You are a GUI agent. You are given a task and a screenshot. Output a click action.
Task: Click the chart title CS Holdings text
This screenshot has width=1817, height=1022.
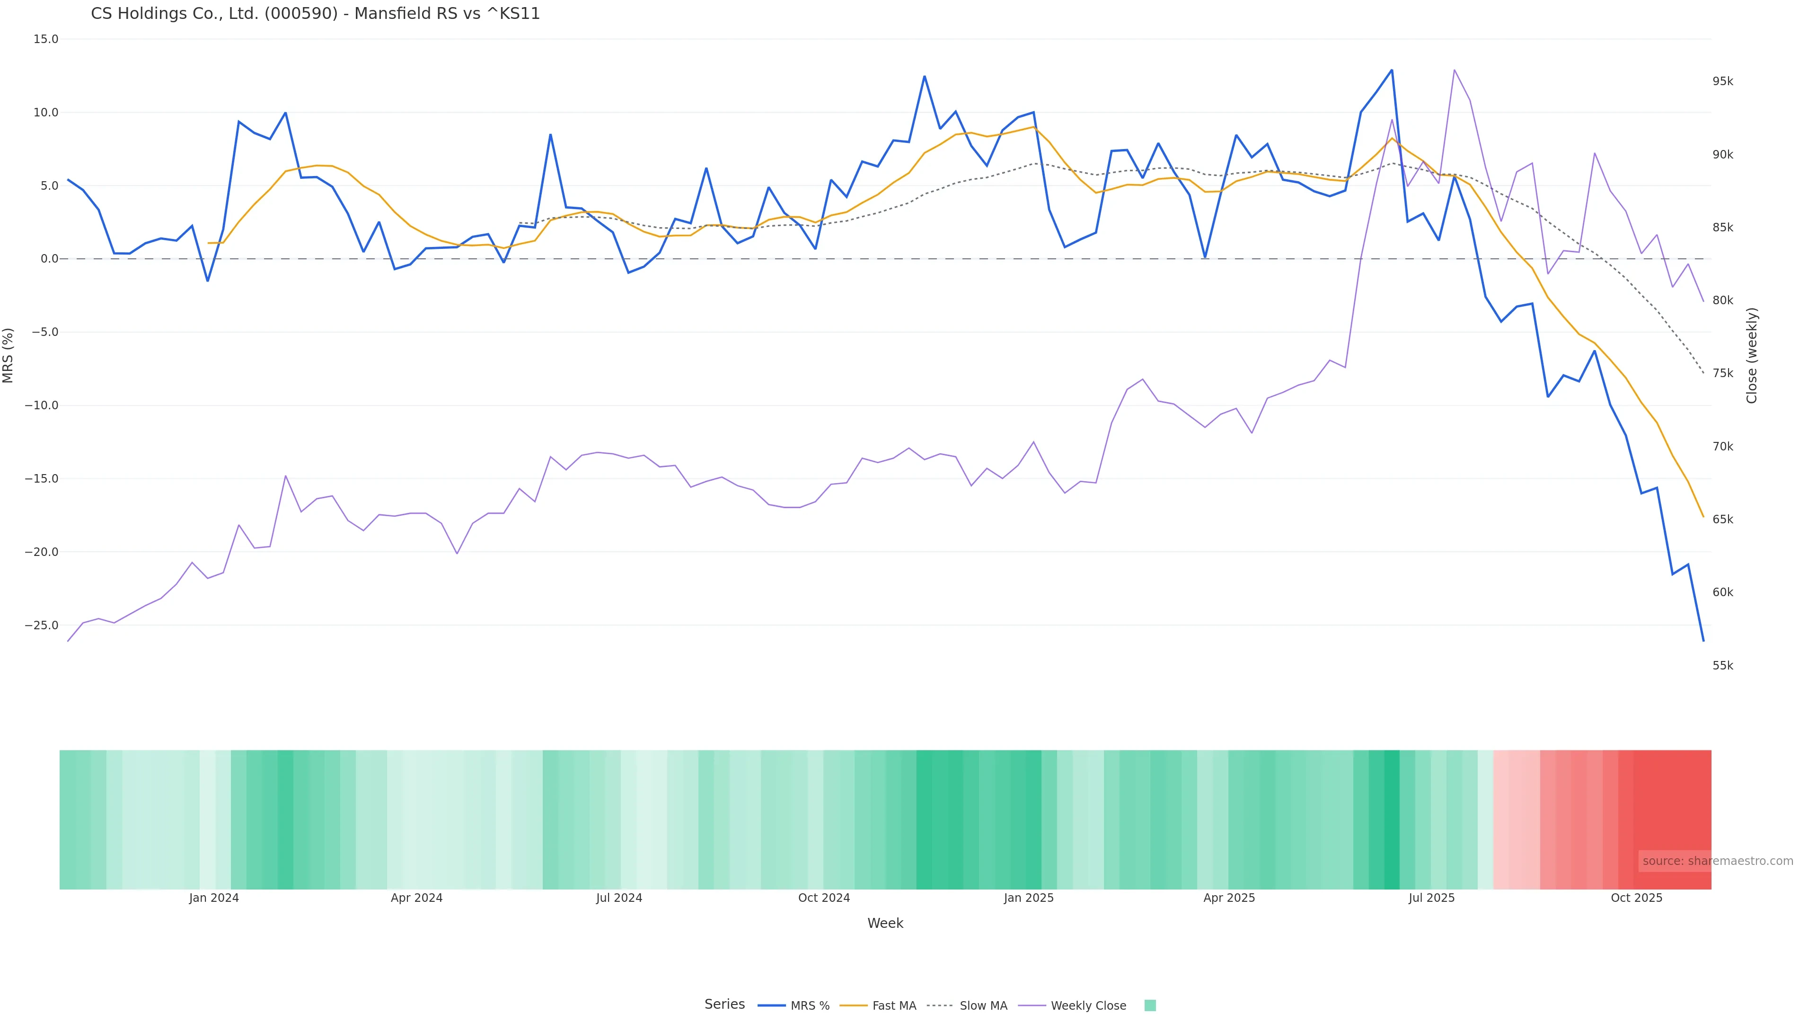pos(315,14)
